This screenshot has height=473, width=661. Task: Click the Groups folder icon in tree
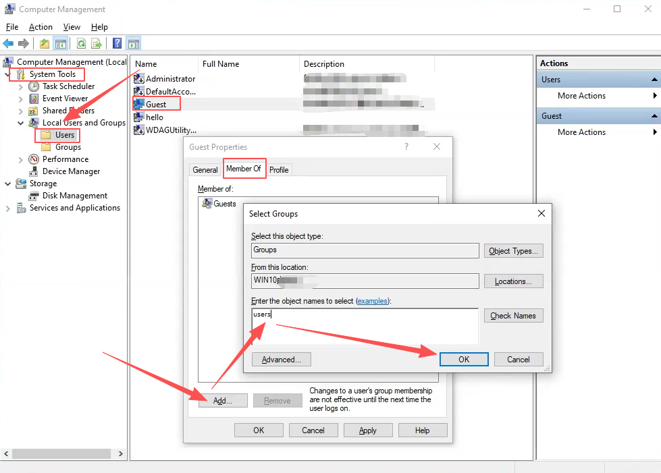[46, 147]
